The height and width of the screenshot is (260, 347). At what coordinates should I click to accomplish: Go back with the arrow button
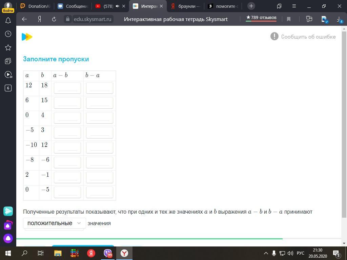pos(24,19)
